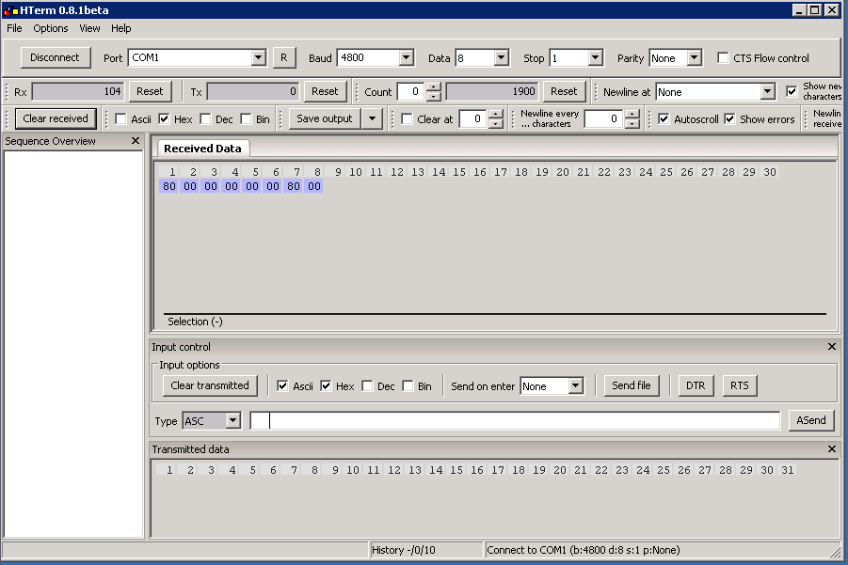Click the Send file button

coord(632,385)
